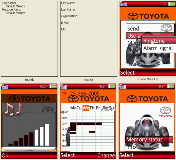Viewport: 176px width, 160px height.
Task: Click the Toyota emblem beside the Send menu item
Action: [x=166, y=28]
